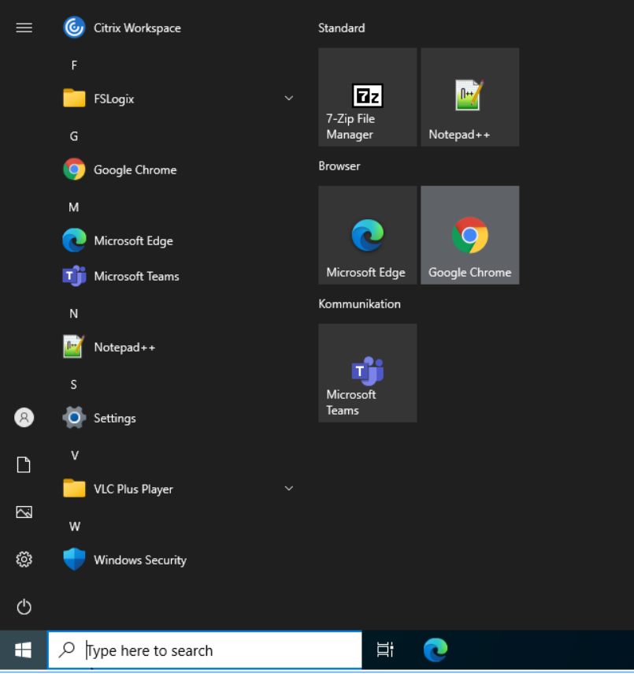
Task: Launch Google Chrome from the app list
Action: 178,169
